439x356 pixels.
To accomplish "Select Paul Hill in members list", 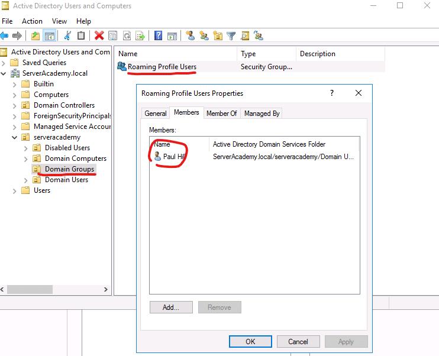I will coord(175,157).
